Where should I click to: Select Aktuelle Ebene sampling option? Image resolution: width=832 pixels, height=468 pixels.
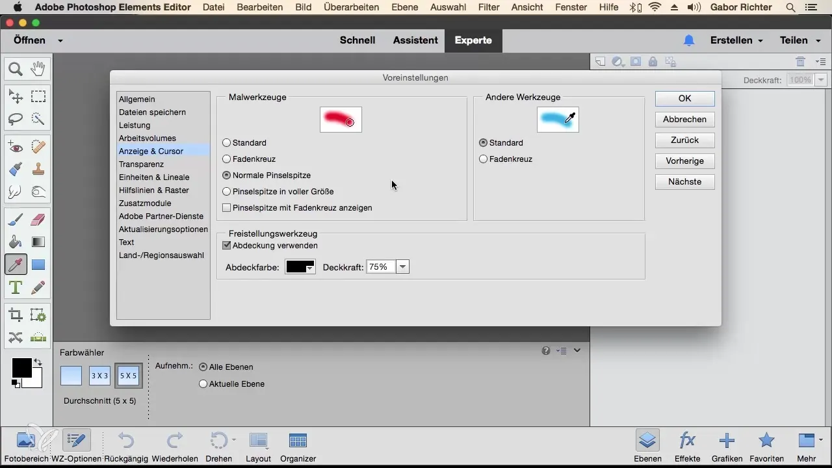pos(231,384)
